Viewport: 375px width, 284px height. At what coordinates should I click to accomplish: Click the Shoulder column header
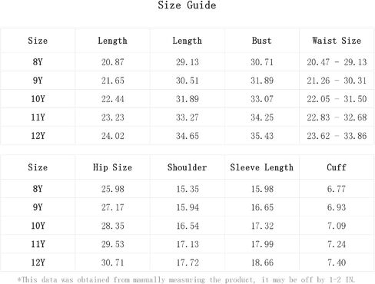click(187, 167)
